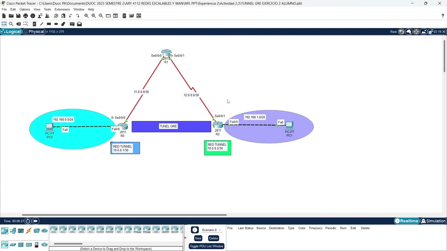
Task: Choose the Select tool
Action: point(4,24)
